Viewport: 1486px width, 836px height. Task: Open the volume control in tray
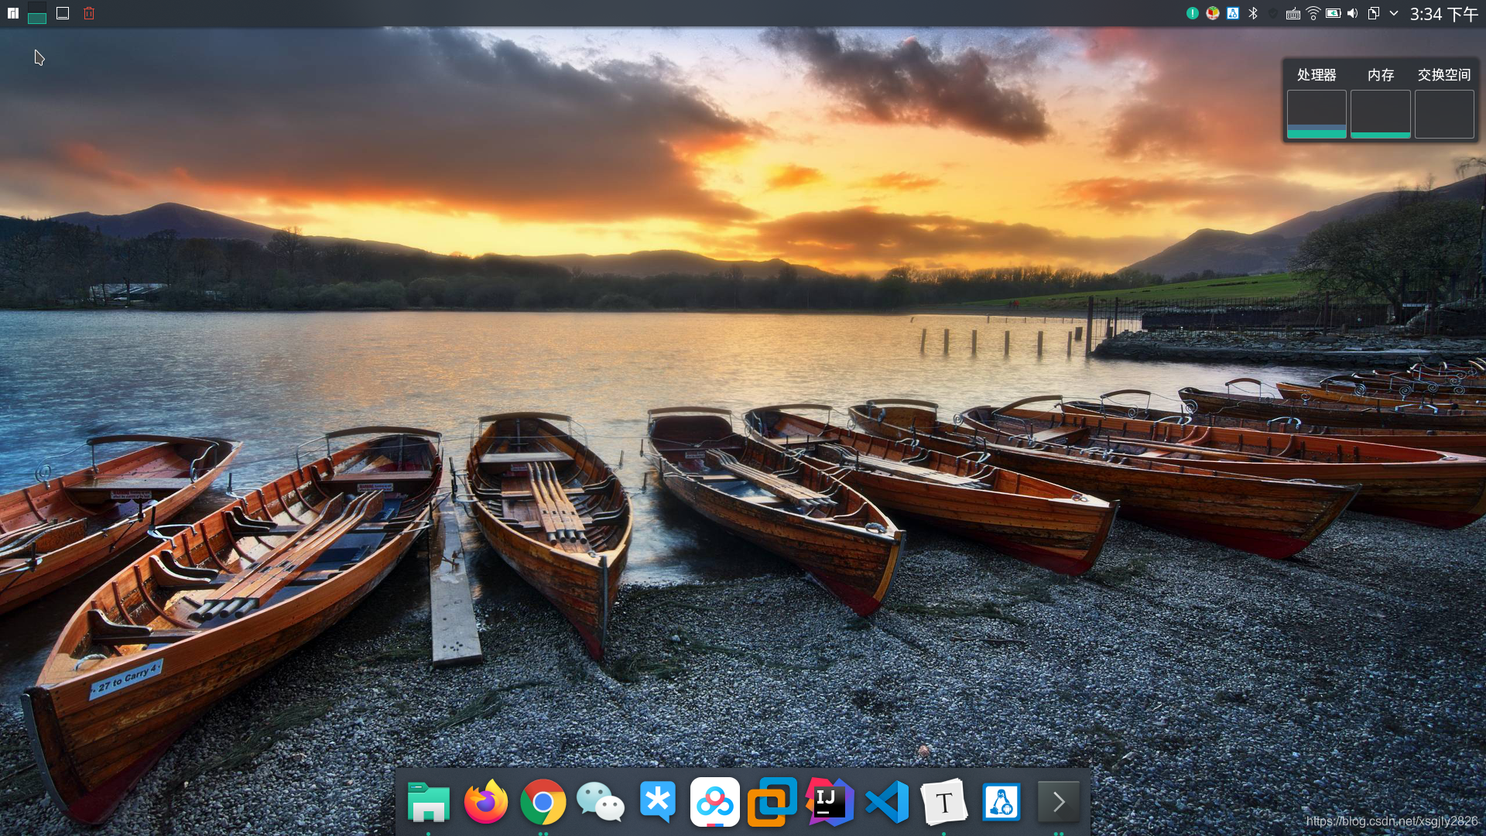point(1352,13)
